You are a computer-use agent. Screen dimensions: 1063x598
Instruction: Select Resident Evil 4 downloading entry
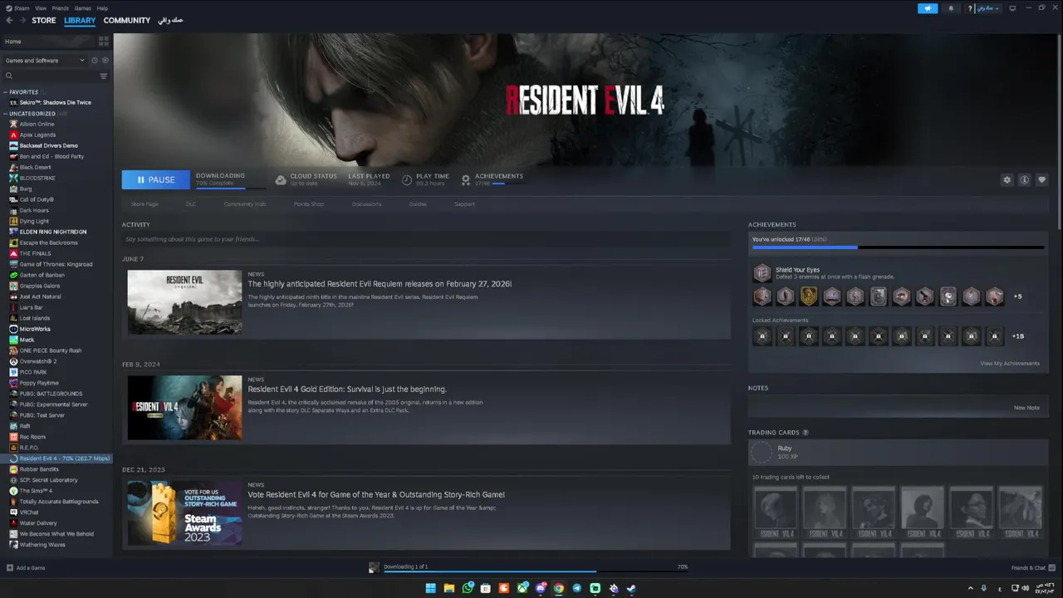click(x=60, y=458)
